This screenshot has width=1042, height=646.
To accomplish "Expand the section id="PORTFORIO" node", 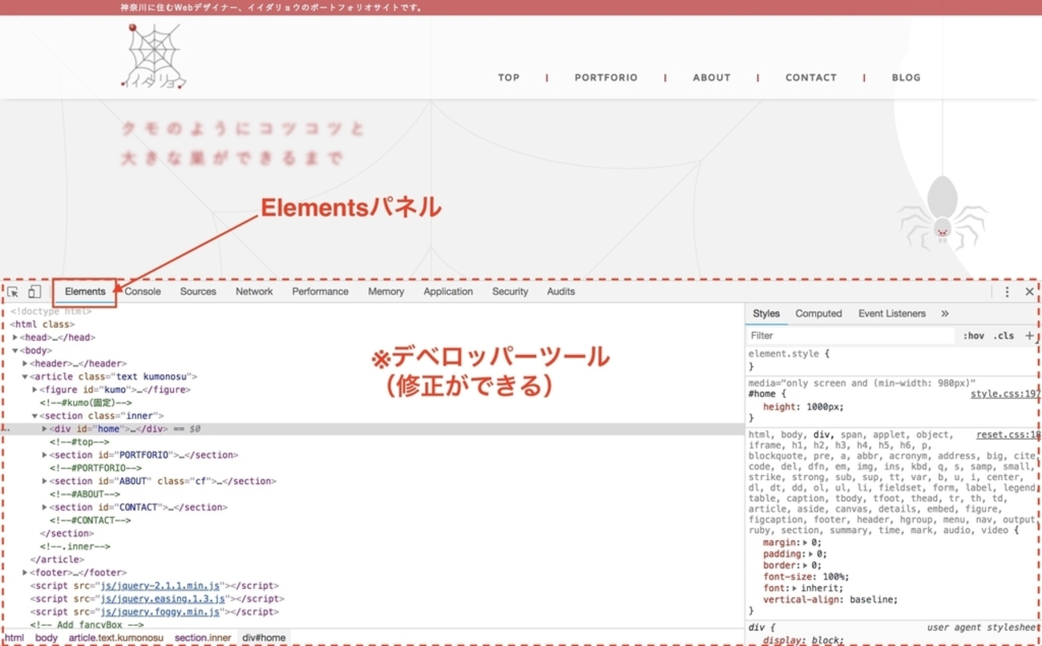I will tap(44, 454).
